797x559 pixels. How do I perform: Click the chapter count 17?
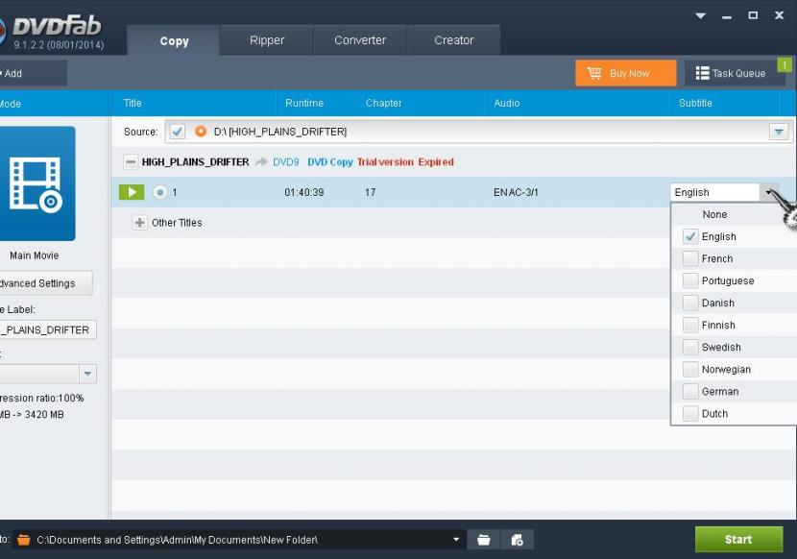370,192
